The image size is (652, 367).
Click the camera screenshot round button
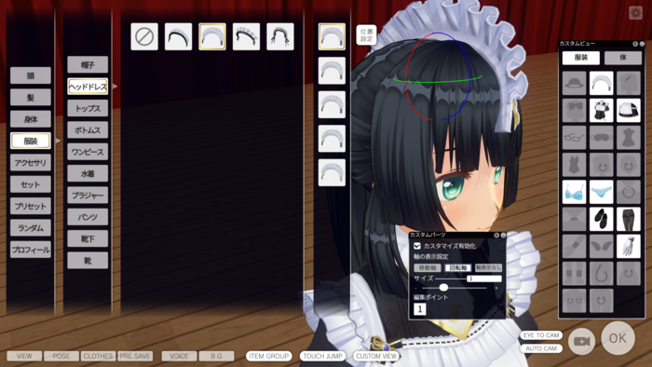pyautogui.click(x=582, y=341)
